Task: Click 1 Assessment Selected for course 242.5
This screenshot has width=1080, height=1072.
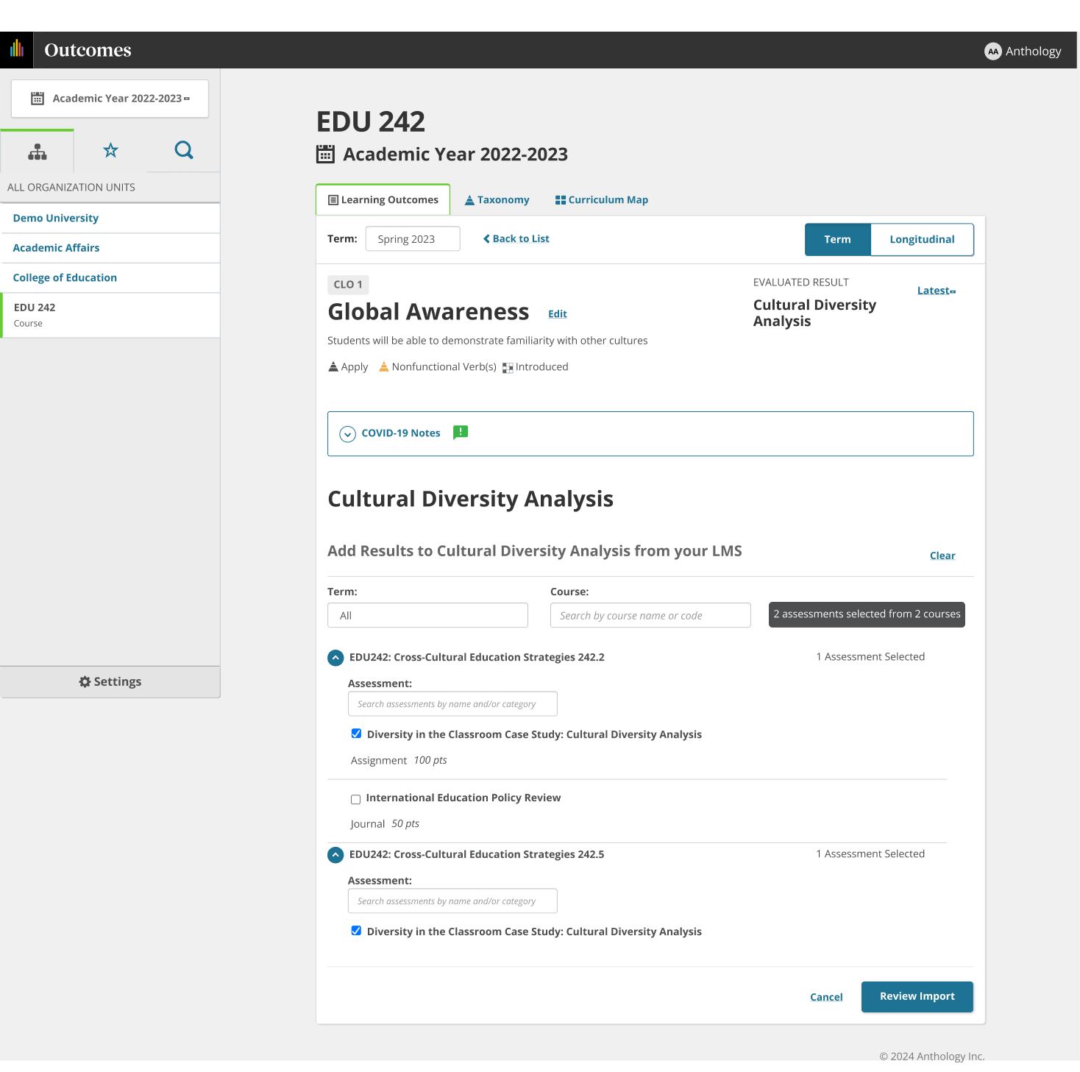Action: click(x=870, y=854)
